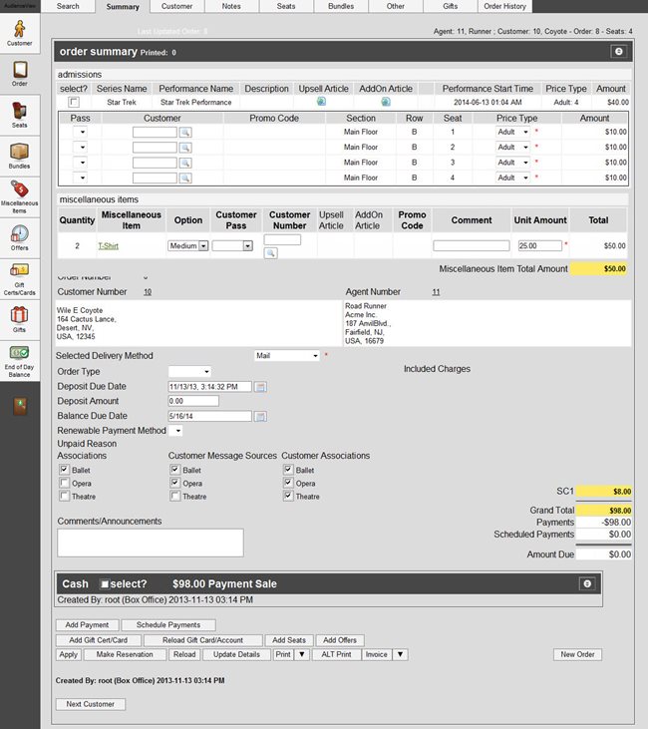Open Price Type dropdown for seat 4
Image resolution: width=648 pixels, height=729 pixels.
tap(512, 178)
